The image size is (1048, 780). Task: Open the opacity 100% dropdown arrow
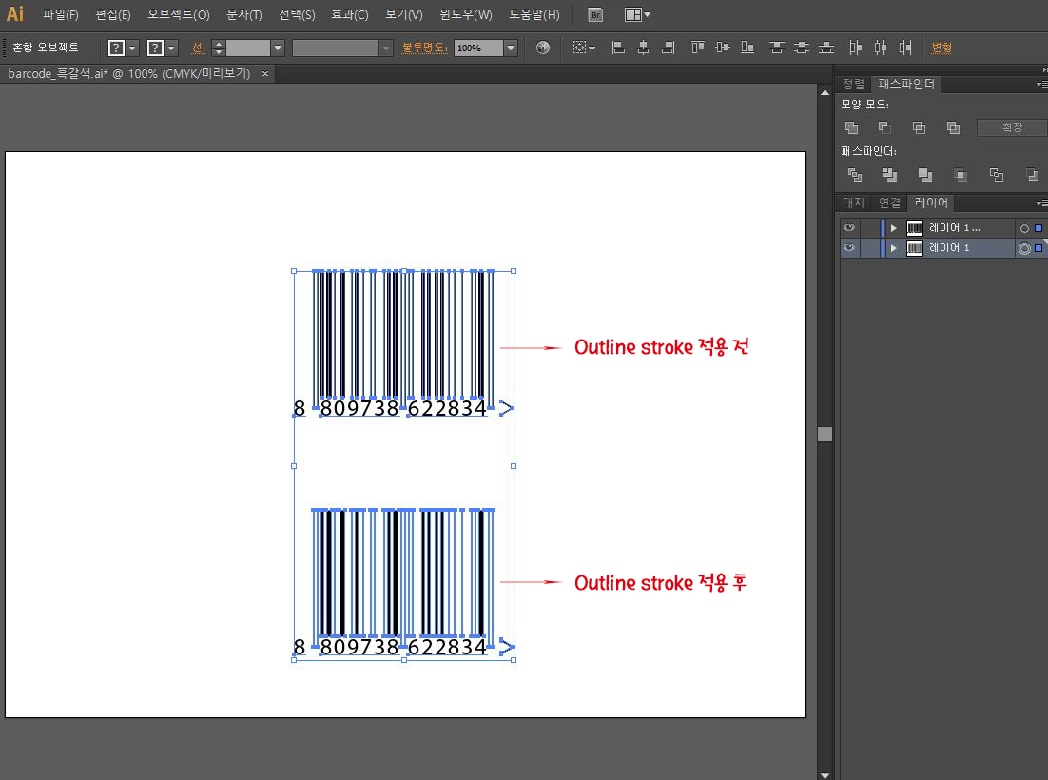coord(511,49)
